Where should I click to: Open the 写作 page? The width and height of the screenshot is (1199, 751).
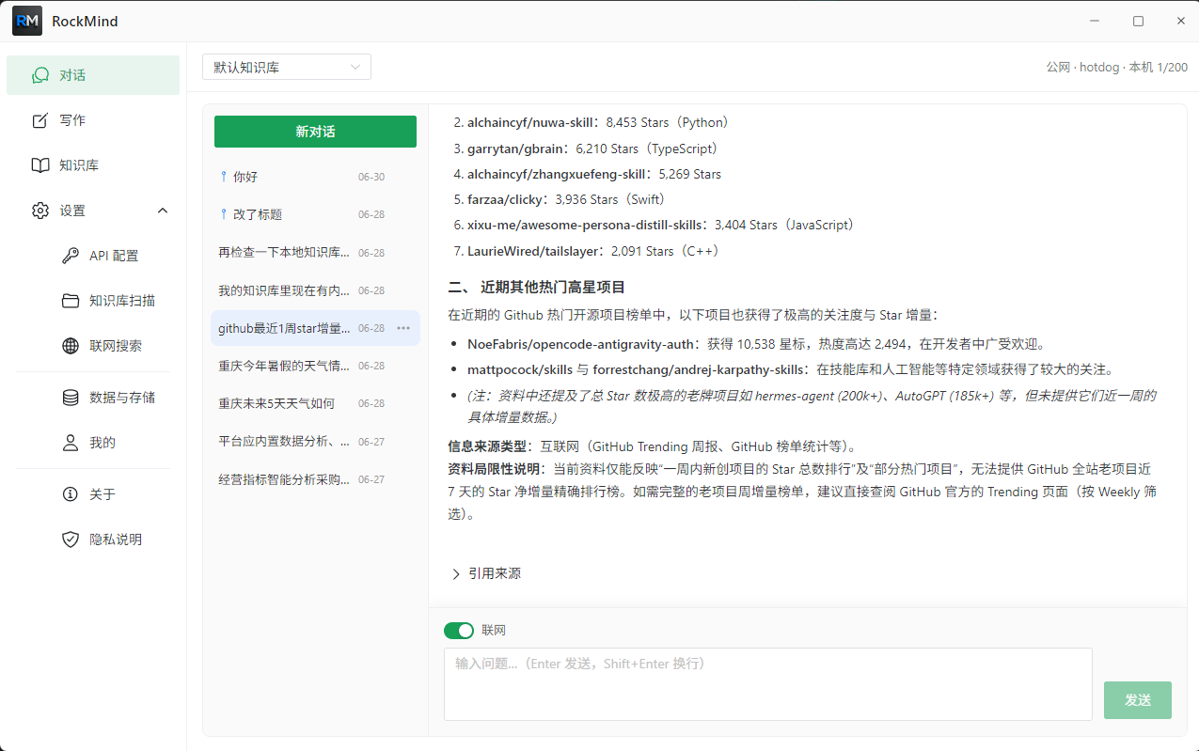point(93,120)
